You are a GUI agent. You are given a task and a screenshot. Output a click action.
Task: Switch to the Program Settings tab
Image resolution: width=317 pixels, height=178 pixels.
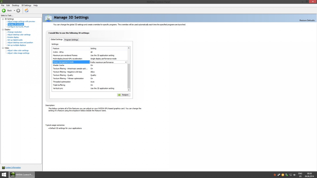[71, 40]
